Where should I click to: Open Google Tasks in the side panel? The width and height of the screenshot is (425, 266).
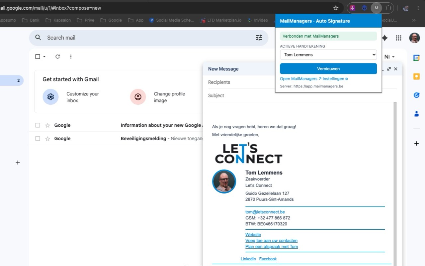(x=416, y=95)
